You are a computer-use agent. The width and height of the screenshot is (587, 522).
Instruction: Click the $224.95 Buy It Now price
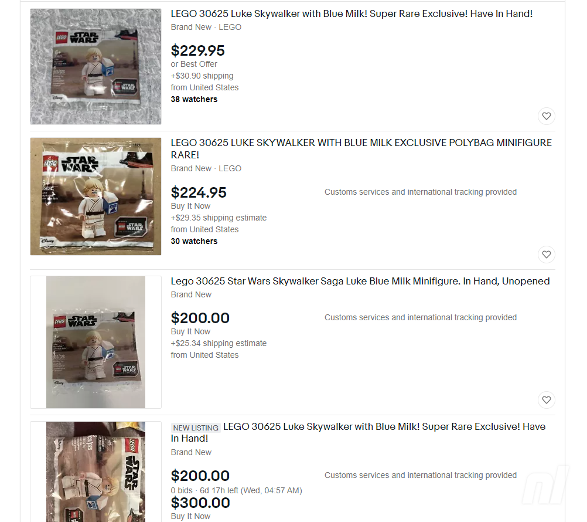tap(199, 192)
